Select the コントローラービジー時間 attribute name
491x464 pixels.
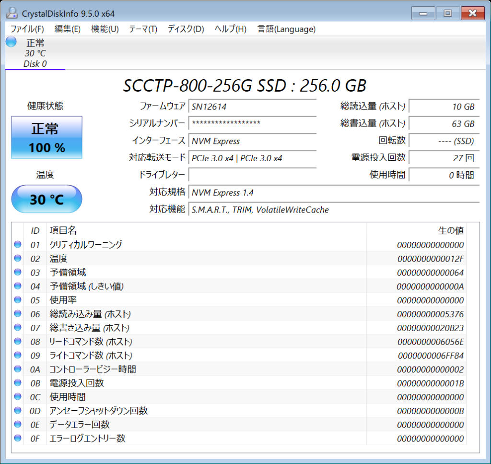tap(93, 369)
